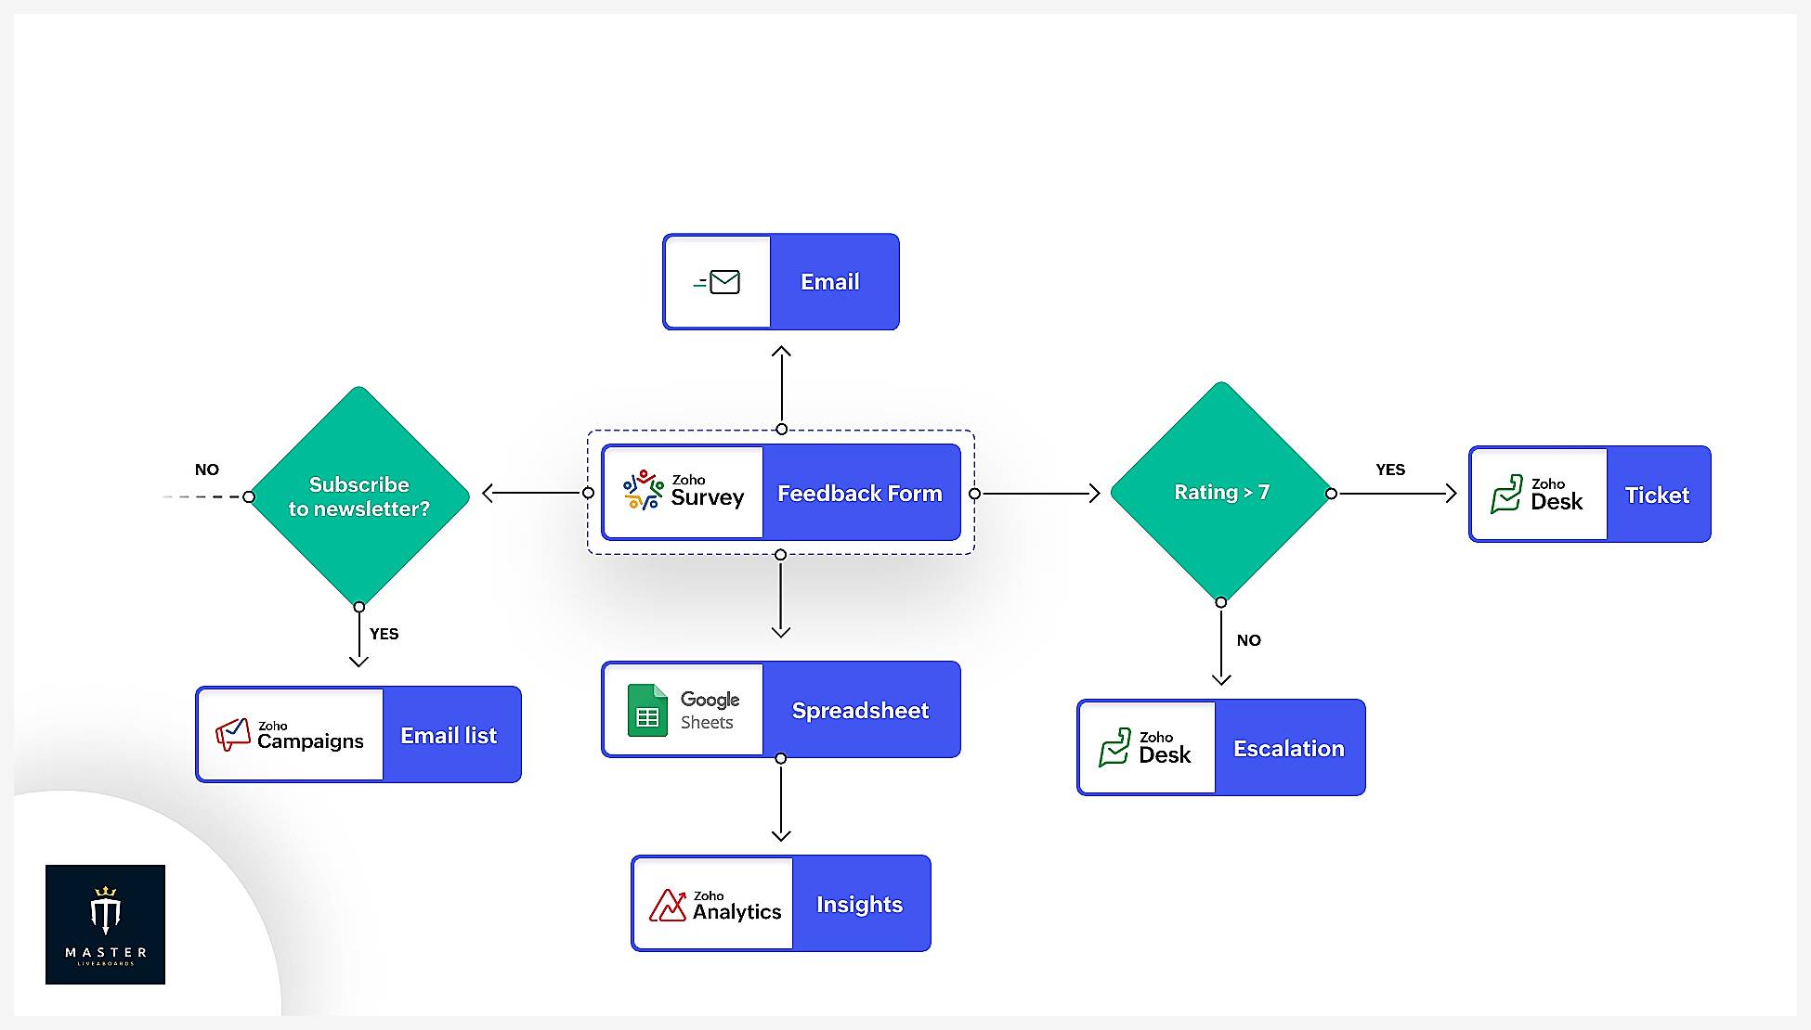Screen dimensions: 1811x1030
Task: Select the Insights block
Action: (x=861, y=904)
